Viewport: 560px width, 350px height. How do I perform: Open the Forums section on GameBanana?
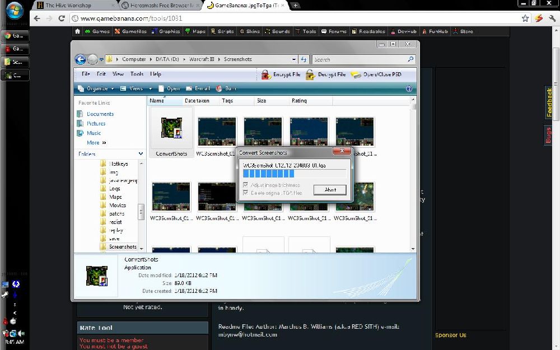tap(334, 31)
